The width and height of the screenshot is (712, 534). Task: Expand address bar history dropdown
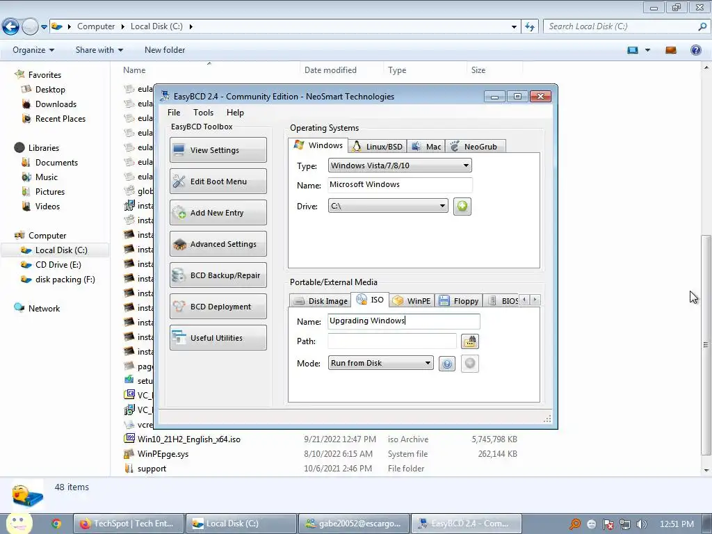point(514,27)
